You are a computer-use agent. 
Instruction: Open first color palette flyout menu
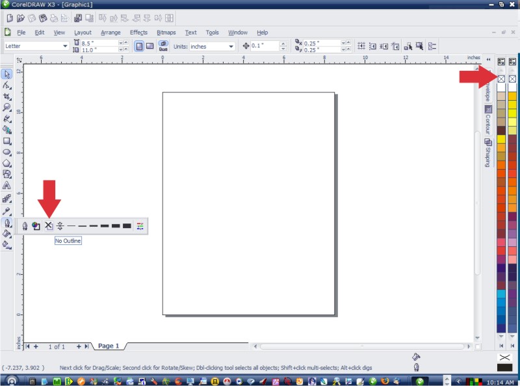[x=501, y=62]
